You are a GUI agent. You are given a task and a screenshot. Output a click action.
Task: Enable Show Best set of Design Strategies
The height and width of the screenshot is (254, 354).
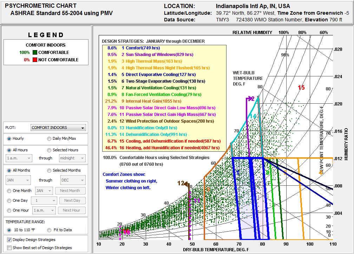click(x=9, y=248)
